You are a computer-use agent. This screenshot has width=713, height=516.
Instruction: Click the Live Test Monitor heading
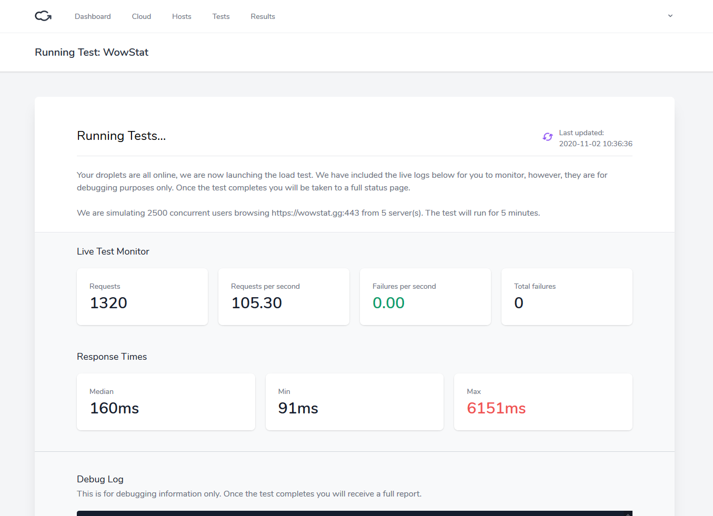tap(113, 251)
